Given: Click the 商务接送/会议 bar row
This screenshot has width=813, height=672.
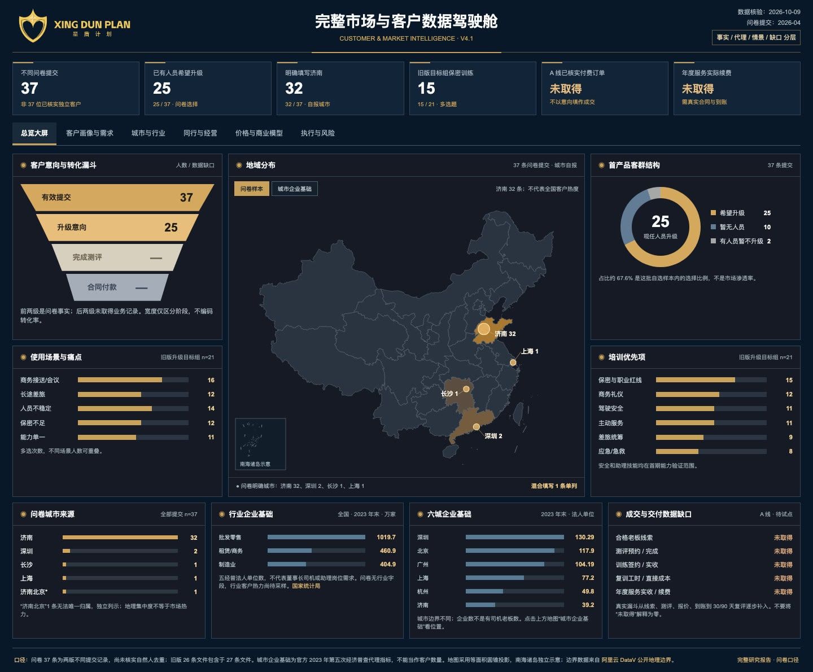Looking at the screenshot, I should tap(117, 380).
